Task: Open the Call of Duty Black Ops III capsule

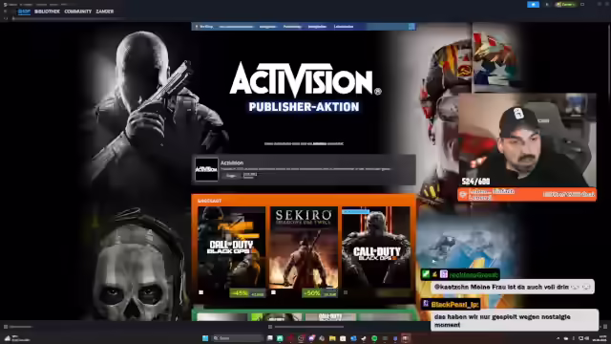Action: [x=376, y=247]
